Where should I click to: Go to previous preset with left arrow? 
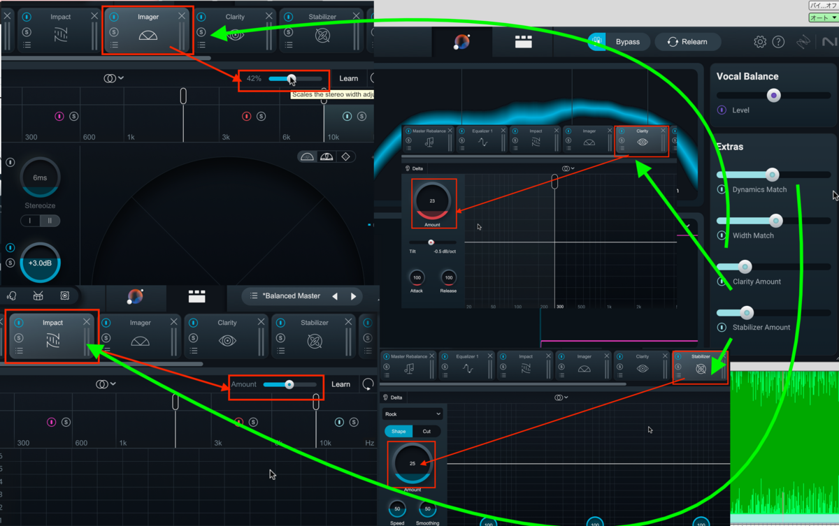point(335,296)
